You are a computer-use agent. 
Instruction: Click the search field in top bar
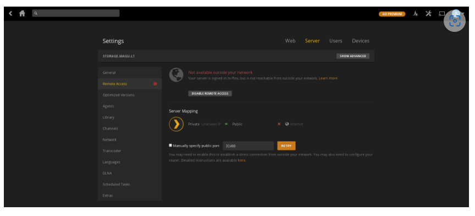coord(76,13)
